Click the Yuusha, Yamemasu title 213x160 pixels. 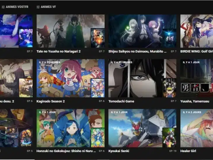(x=195, y=101)
